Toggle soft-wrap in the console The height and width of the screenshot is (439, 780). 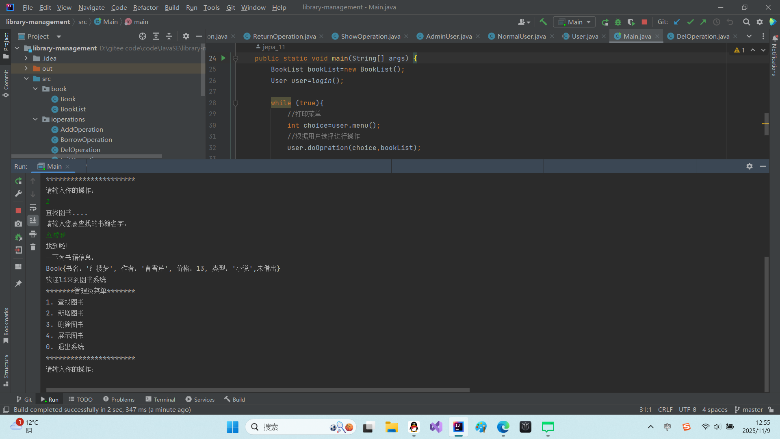click(x=33, y=208)
